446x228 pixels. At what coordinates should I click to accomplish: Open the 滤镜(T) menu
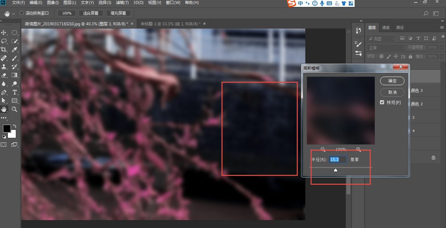[x=122, y=3]
